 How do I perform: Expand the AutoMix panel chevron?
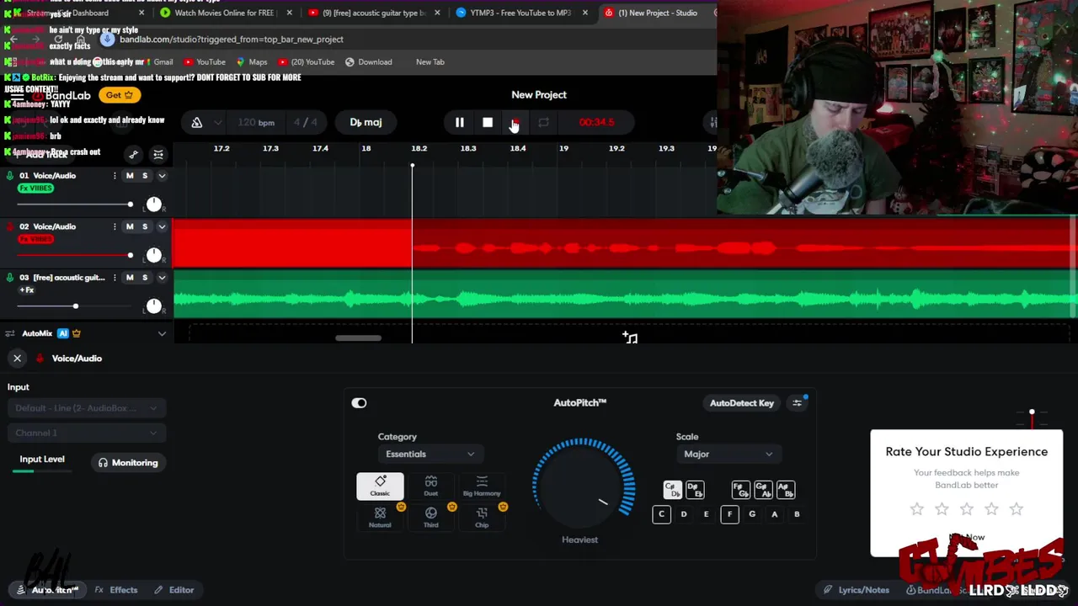click(162, 334)
